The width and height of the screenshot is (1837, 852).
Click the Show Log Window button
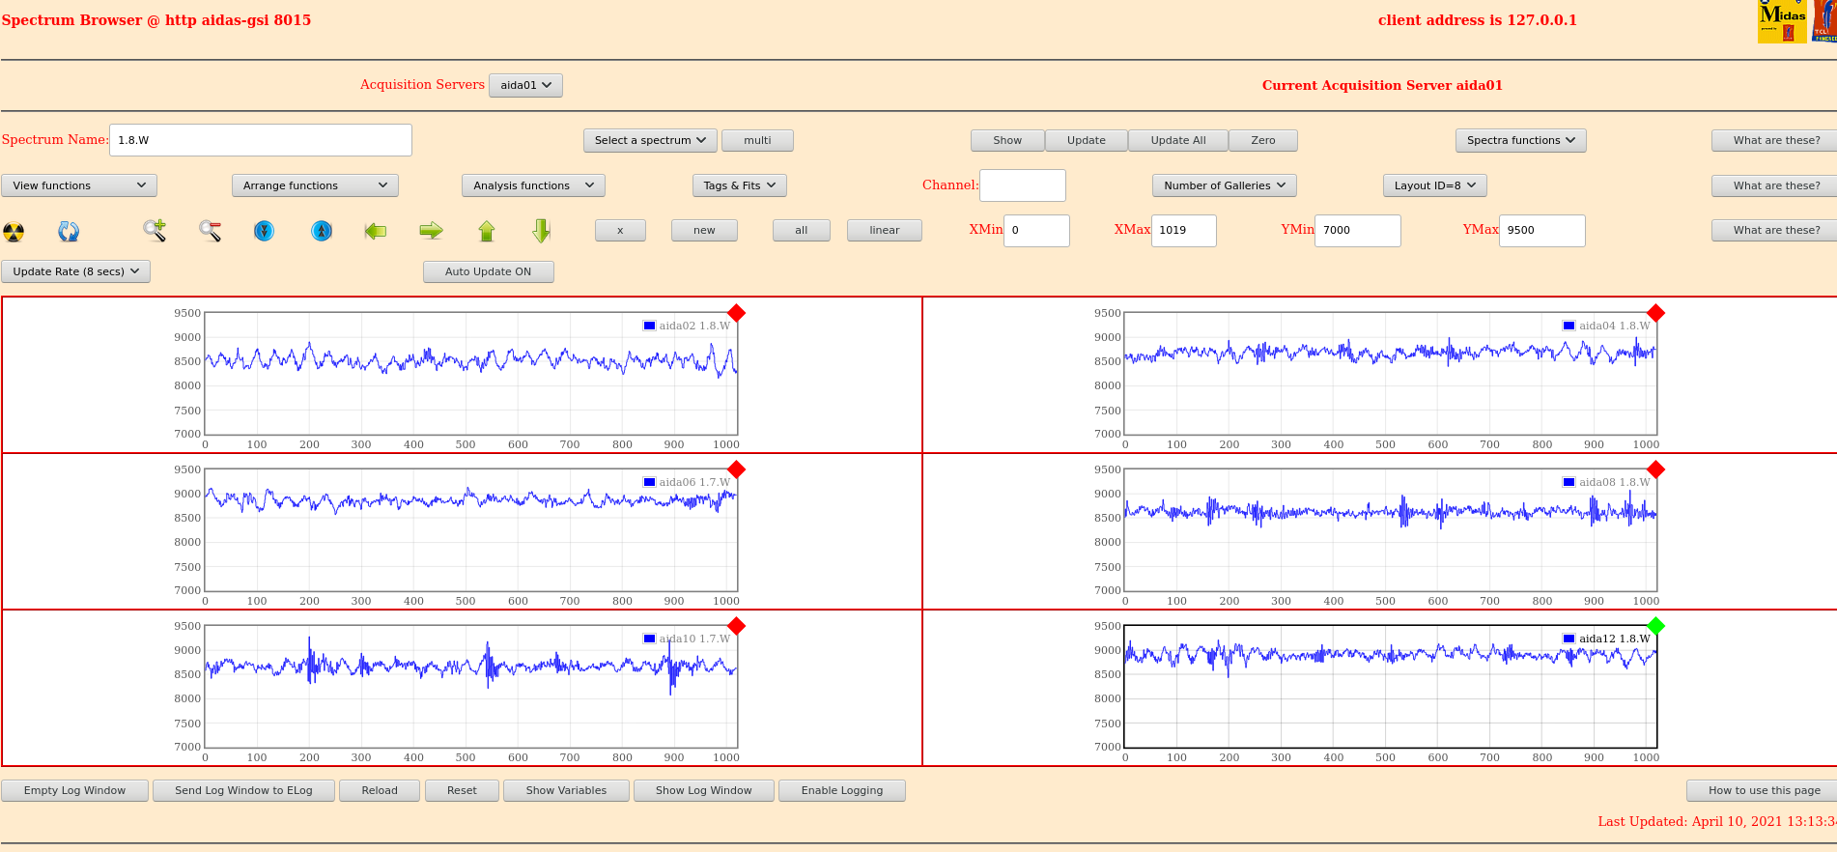pyautogui.click(x=703, y=790)
